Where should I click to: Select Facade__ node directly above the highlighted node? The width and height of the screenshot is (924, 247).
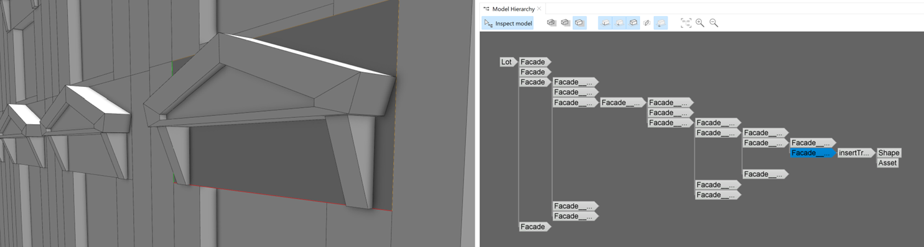pos(812,143)
